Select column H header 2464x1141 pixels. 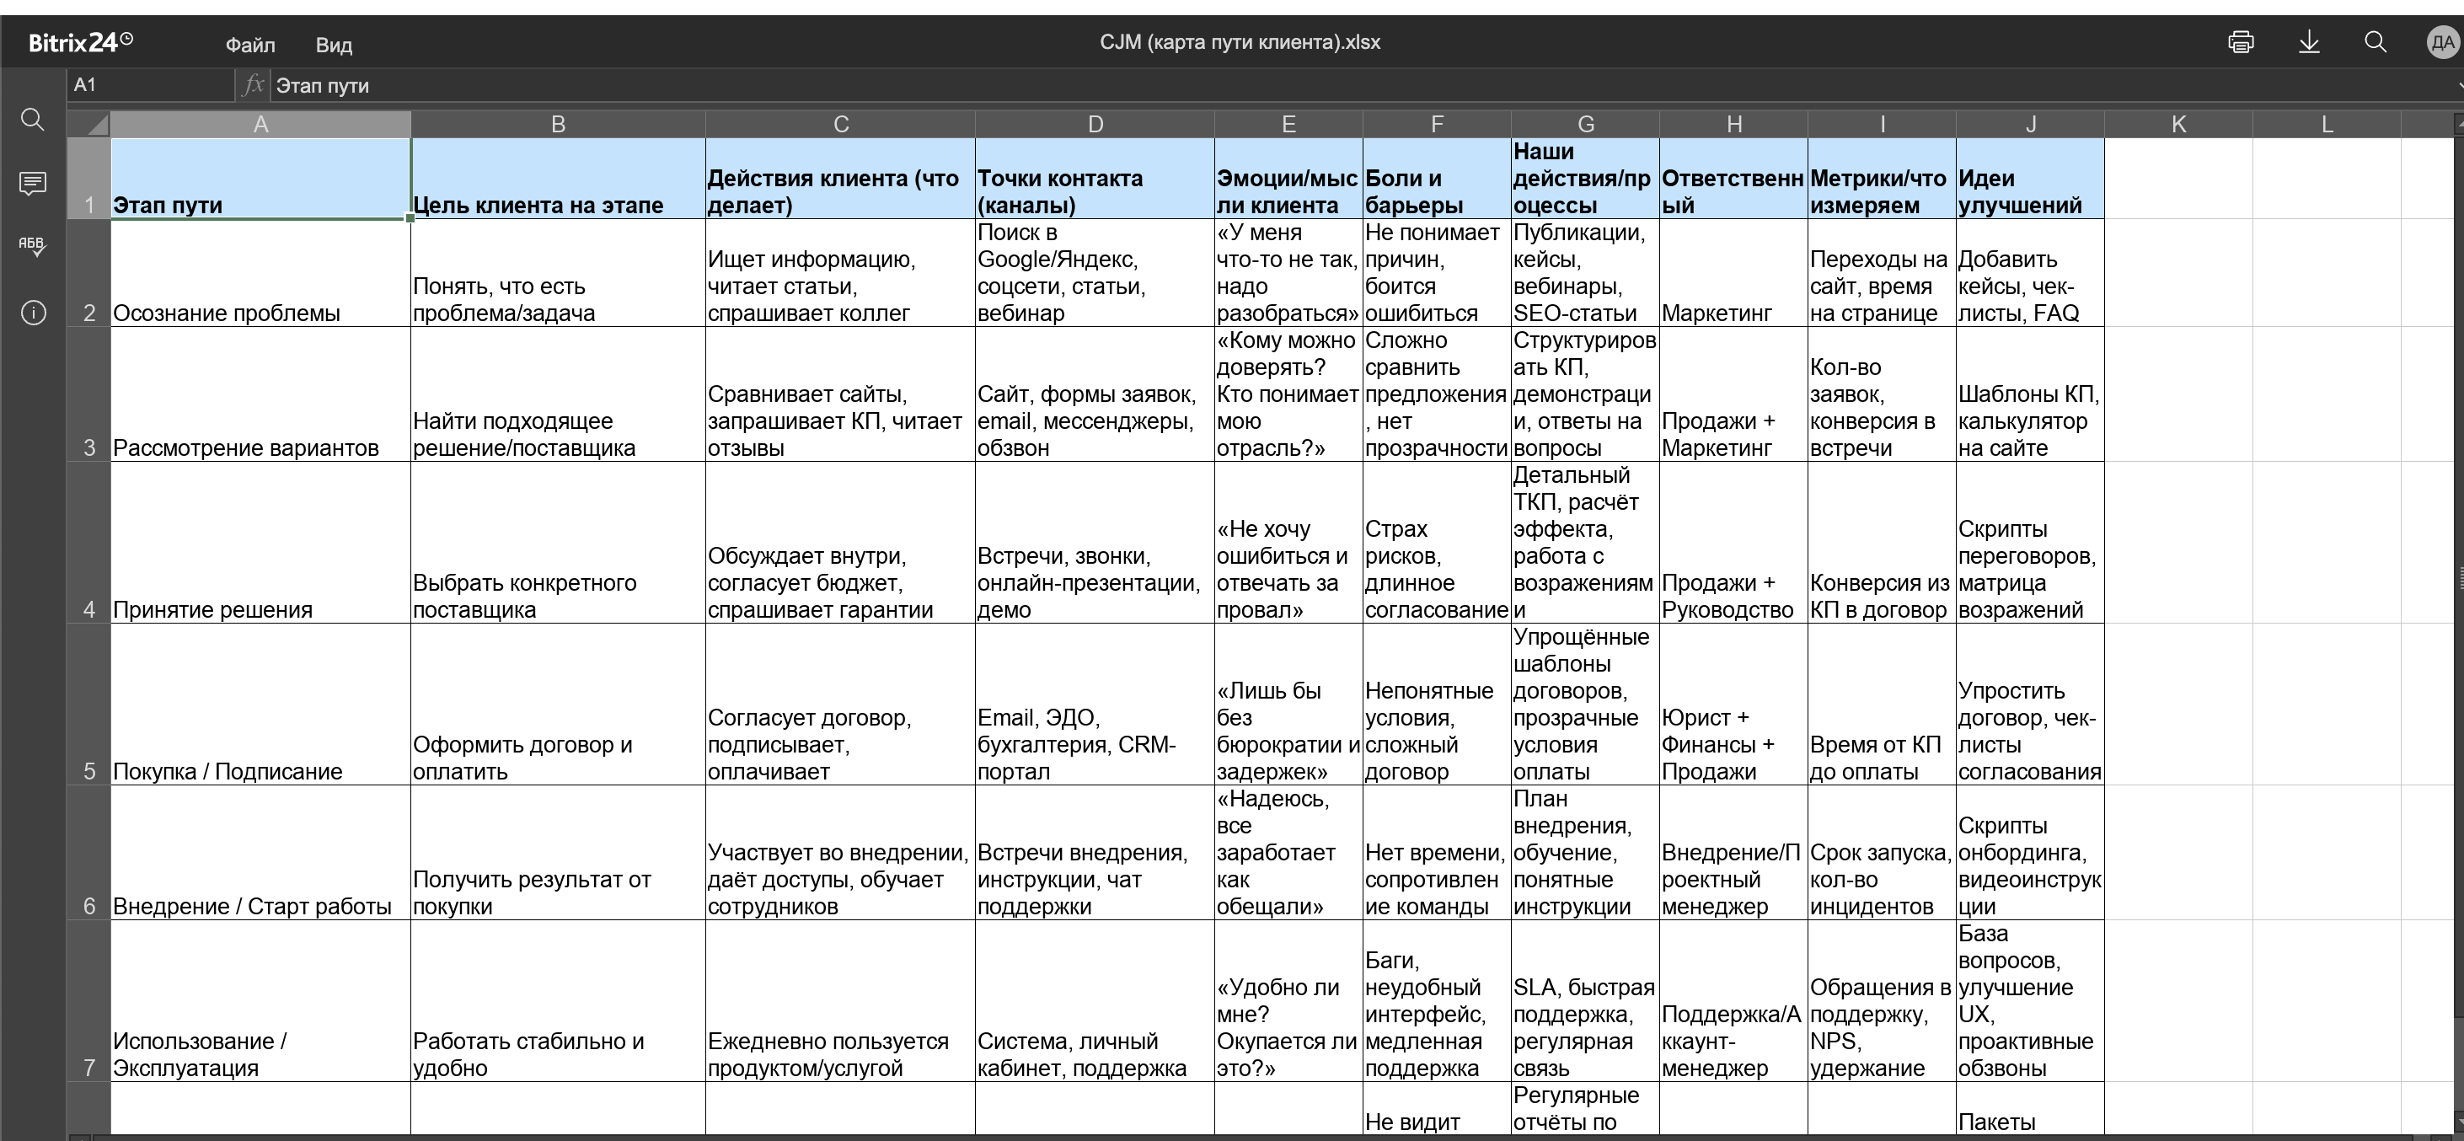[x=1733, y=125]
